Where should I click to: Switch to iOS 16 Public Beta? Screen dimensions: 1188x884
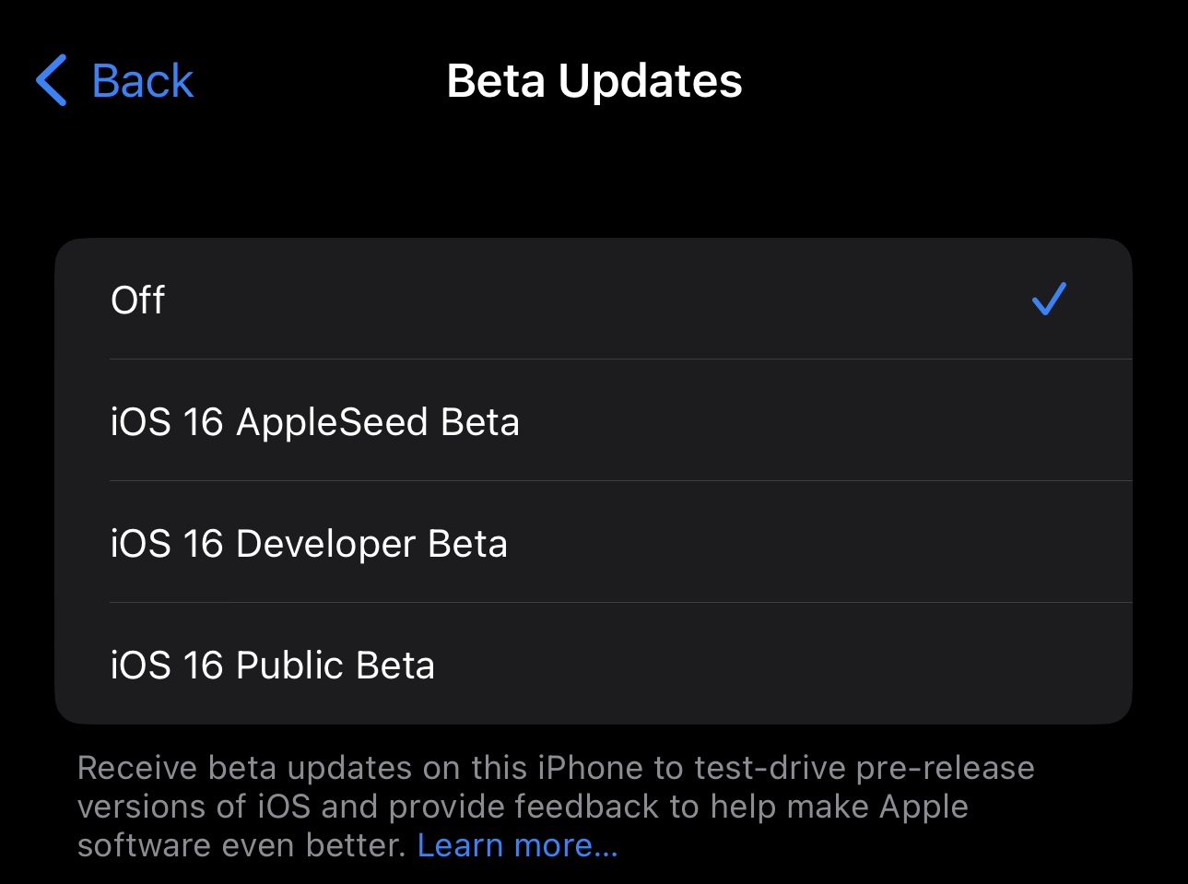272,666
